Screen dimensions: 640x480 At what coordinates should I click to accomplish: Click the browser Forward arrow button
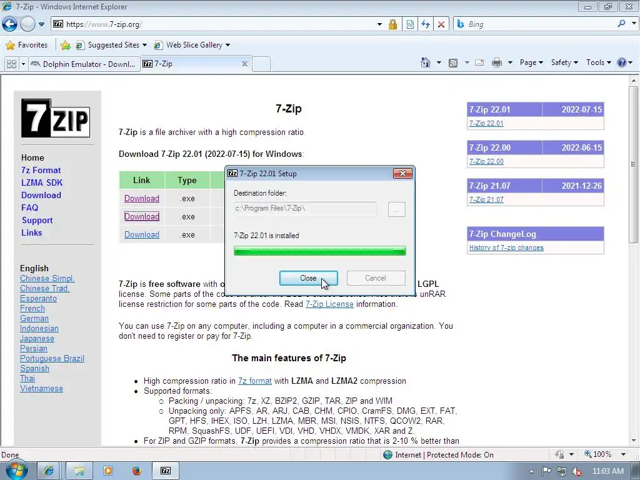point(27,24)
